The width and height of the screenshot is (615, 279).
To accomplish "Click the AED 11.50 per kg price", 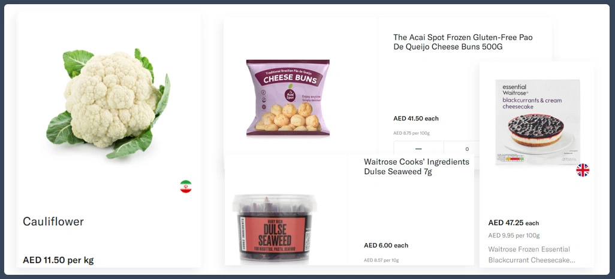I will coord(58,260).
